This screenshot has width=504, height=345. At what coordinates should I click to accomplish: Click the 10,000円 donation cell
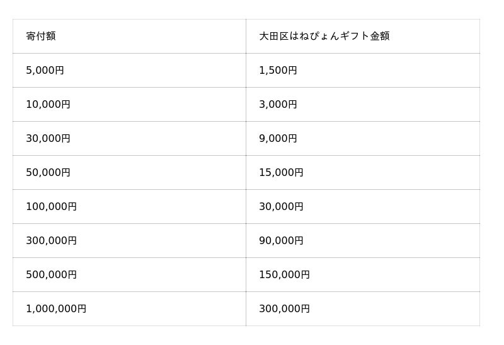pos(48,105)
